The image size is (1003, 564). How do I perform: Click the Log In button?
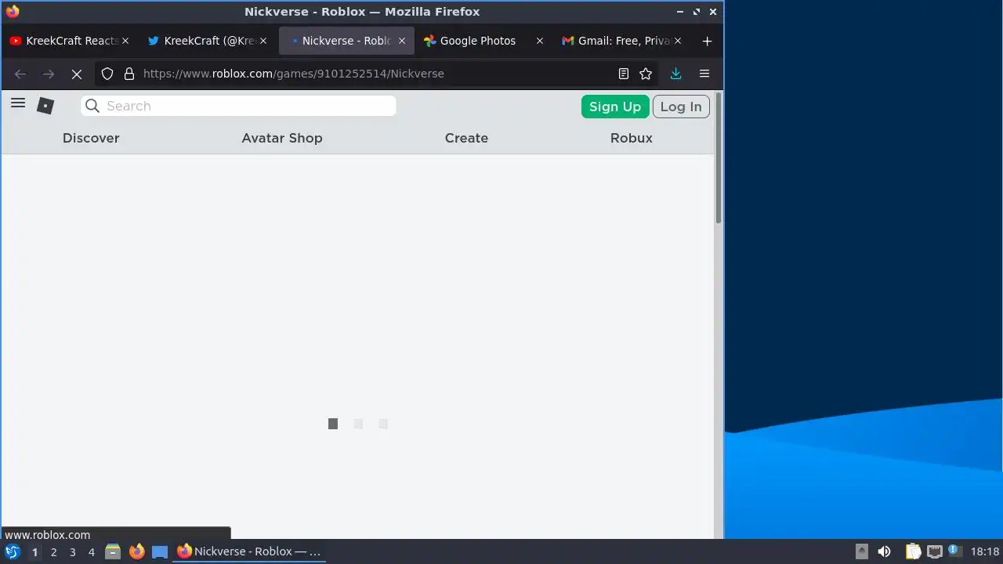click(x=681, y=107)
